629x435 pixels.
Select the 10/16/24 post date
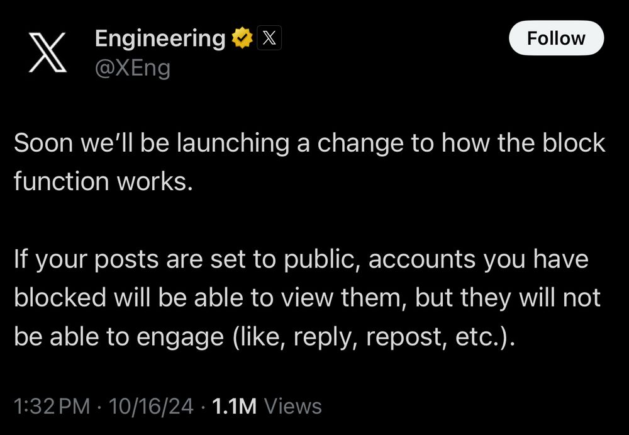click(151, 407)
